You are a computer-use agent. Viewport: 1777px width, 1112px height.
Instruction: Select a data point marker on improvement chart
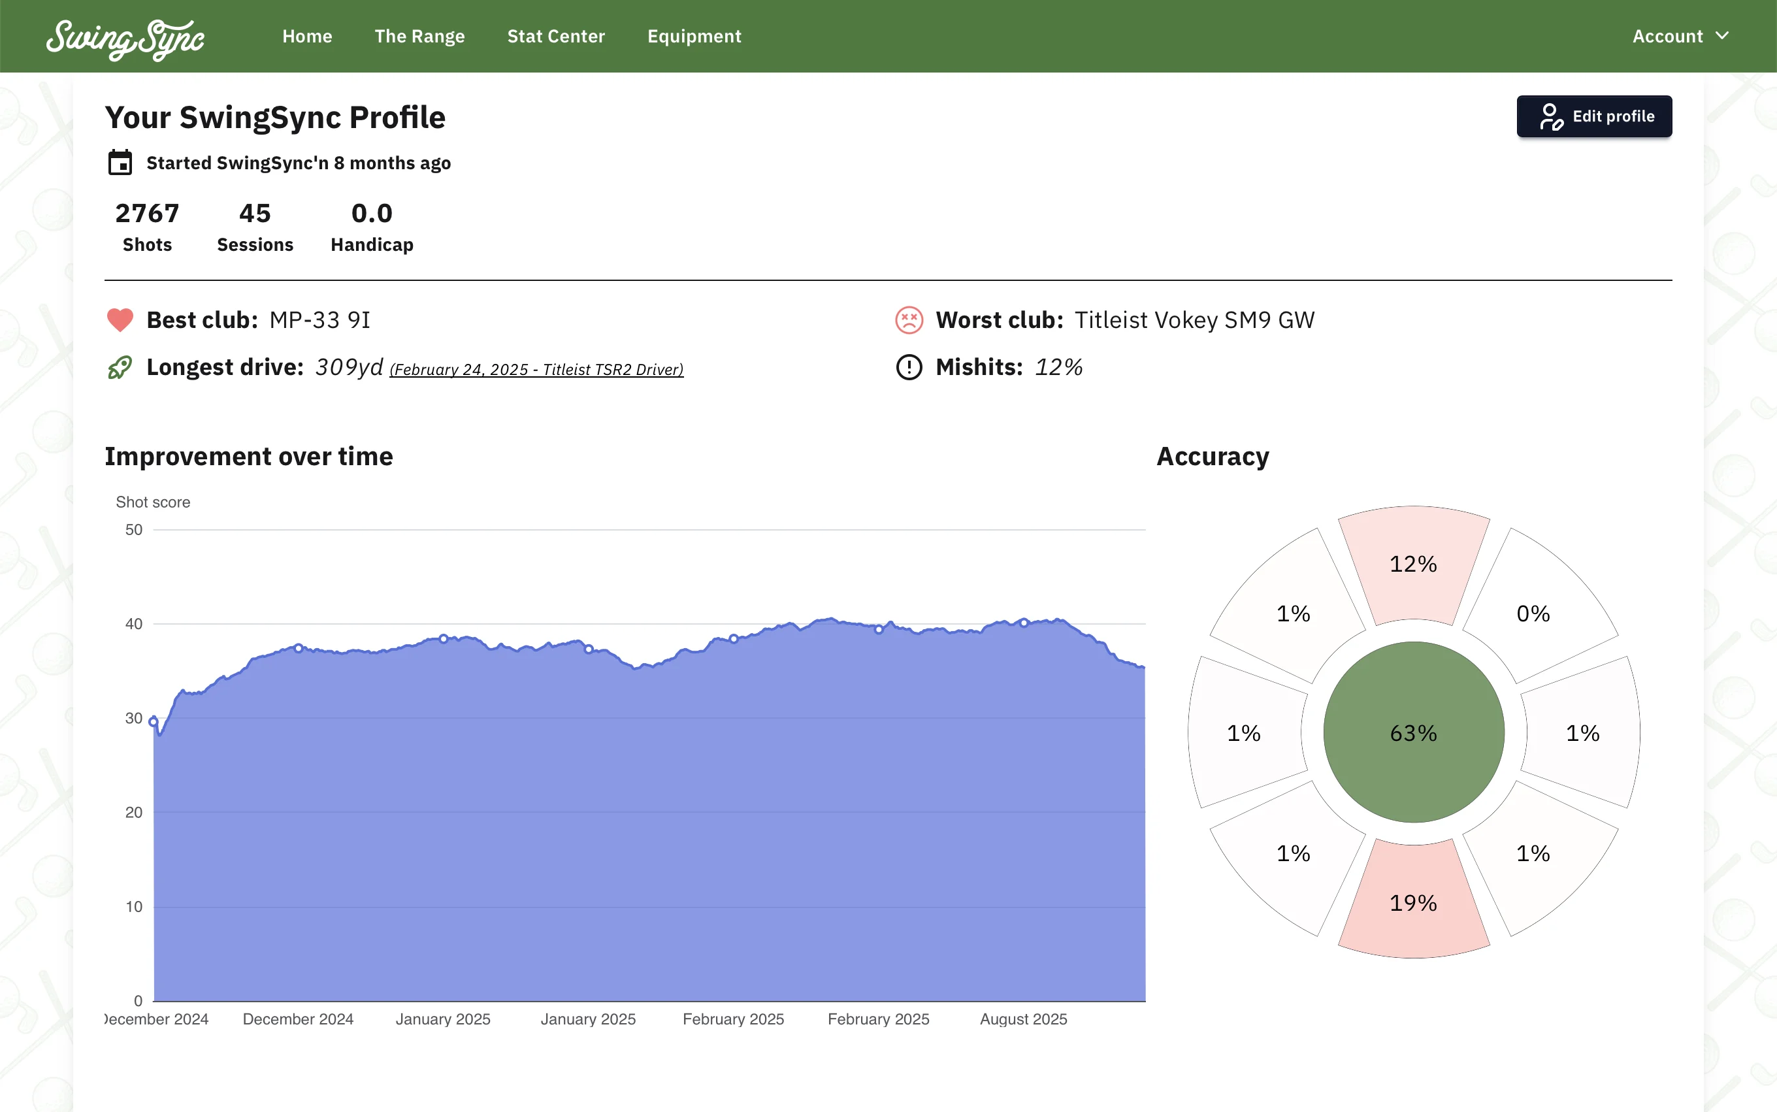[444, 637]
